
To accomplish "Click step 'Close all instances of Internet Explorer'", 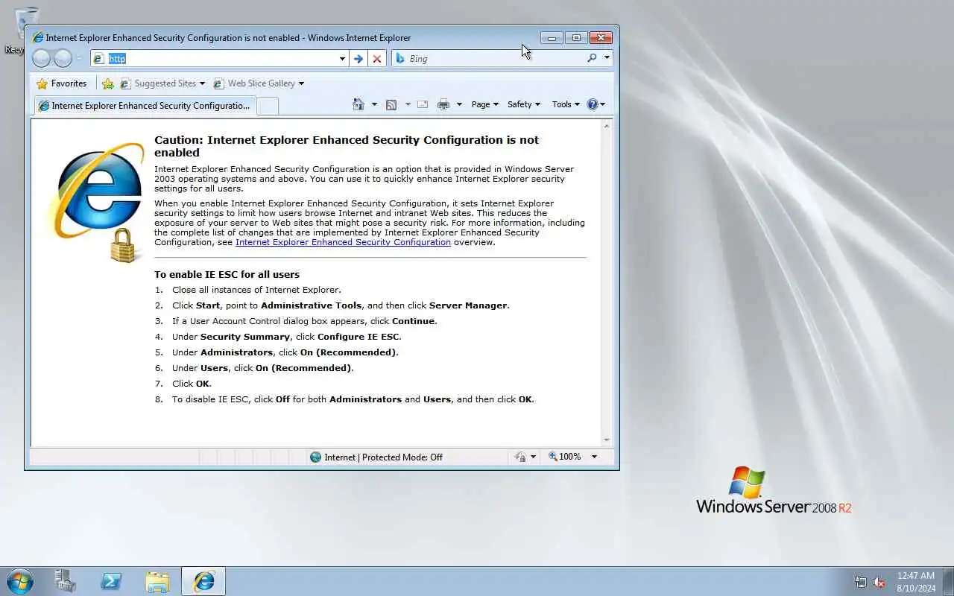I will [256, 290].
